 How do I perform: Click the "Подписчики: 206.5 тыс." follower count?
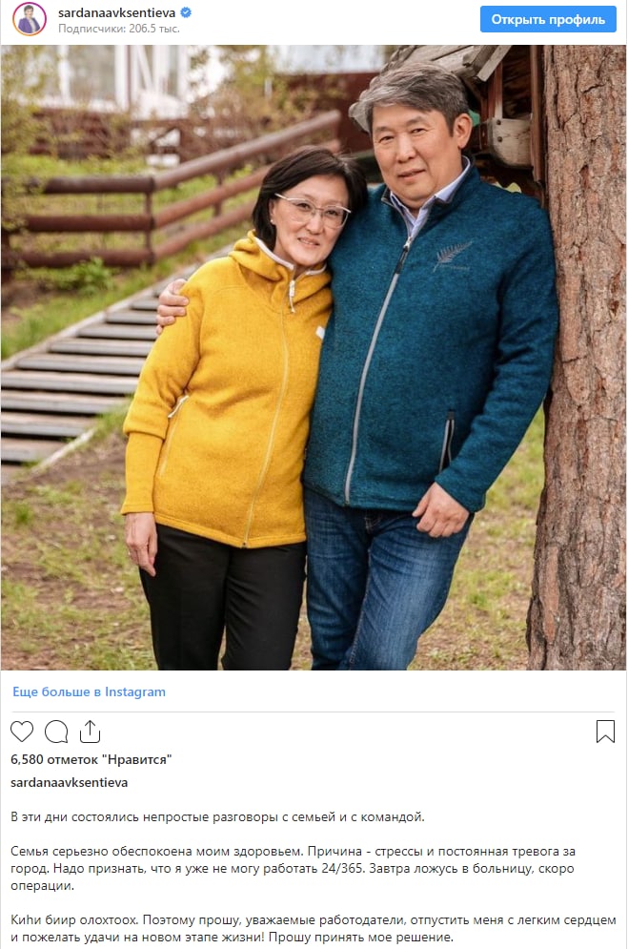click(118, 29)
